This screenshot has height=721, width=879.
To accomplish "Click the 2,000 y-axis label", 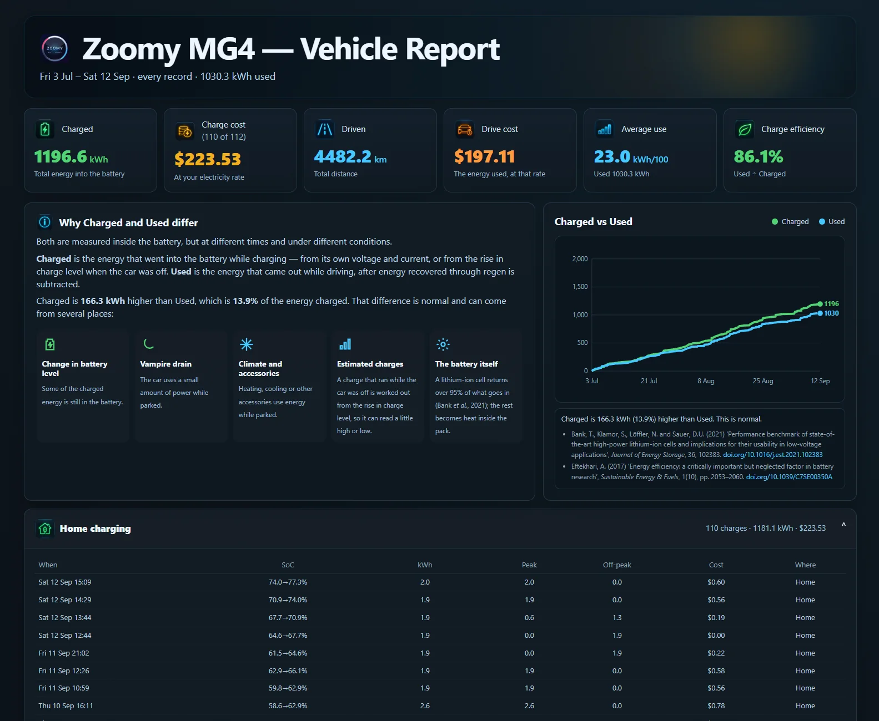I will 580,259.
